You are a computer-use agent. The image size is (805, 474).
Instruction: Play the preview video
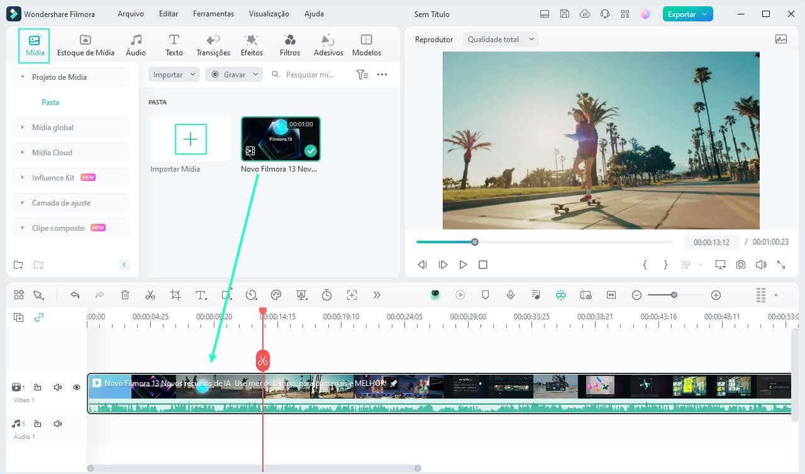[463, 265]
